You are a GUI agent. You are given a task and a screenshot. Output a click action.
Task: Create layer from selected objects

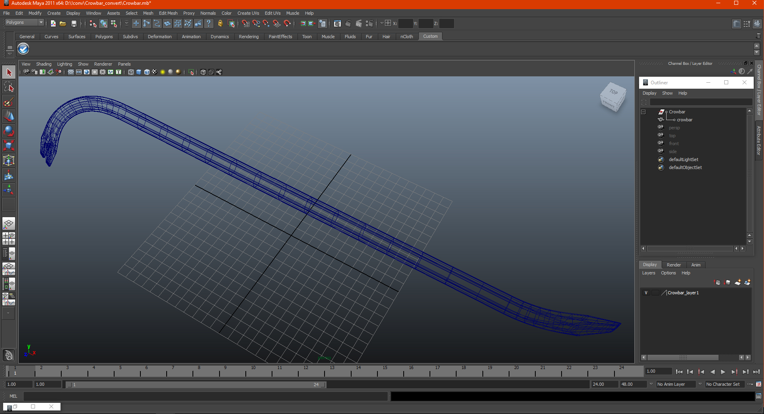(747, 282)
